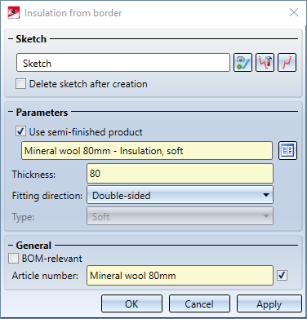
Task: Open the Fitting direction dropdown
Action: click(x=180, y=195)
